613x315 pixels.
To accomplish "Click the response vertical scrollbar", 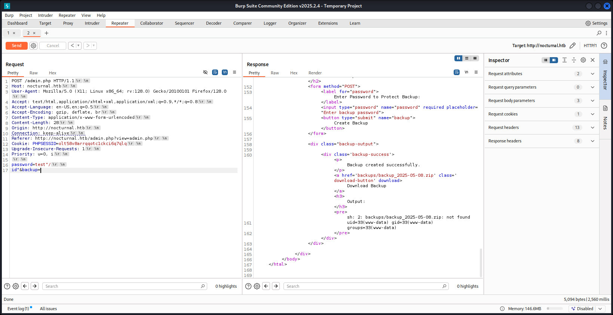I will pos(481,262).
